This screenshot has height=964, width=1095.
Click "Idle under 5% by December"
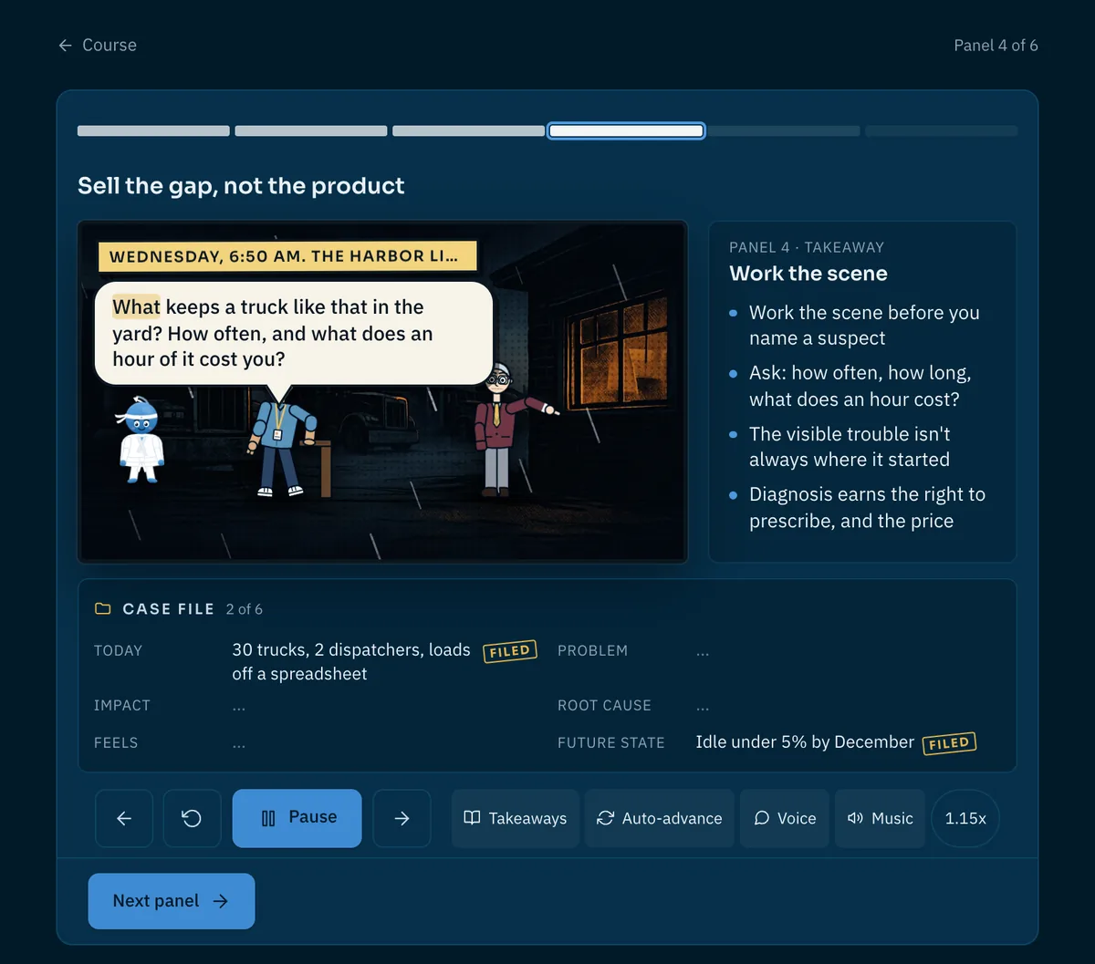(x=805, y=742)
